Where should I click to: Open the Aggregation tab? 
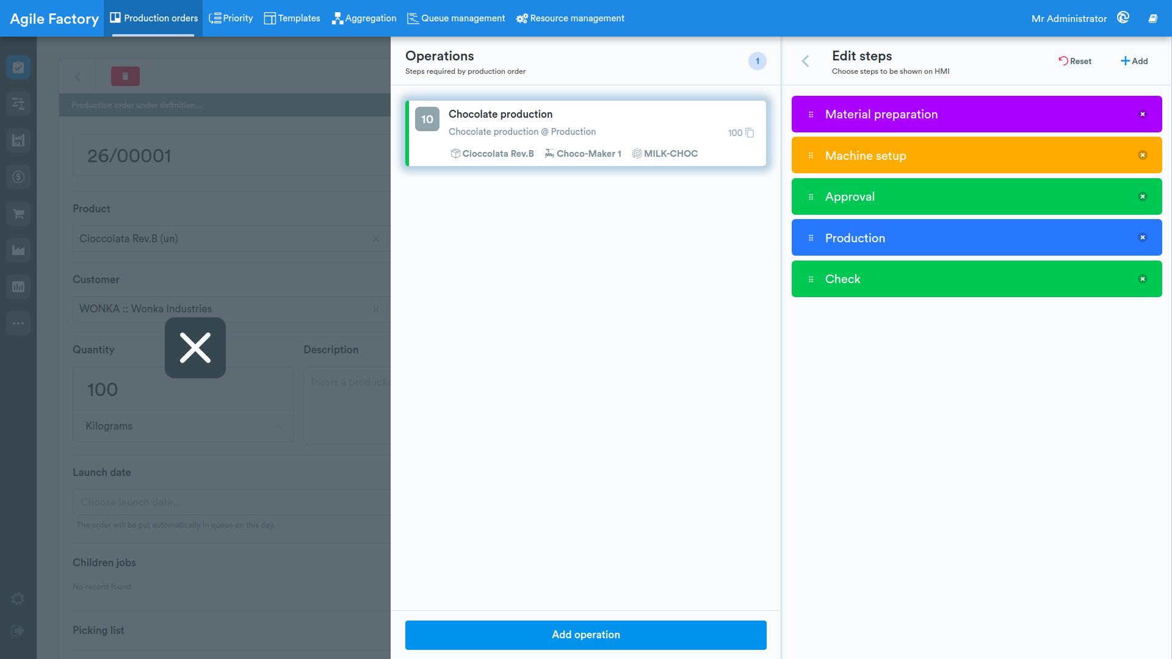[364, 18]
